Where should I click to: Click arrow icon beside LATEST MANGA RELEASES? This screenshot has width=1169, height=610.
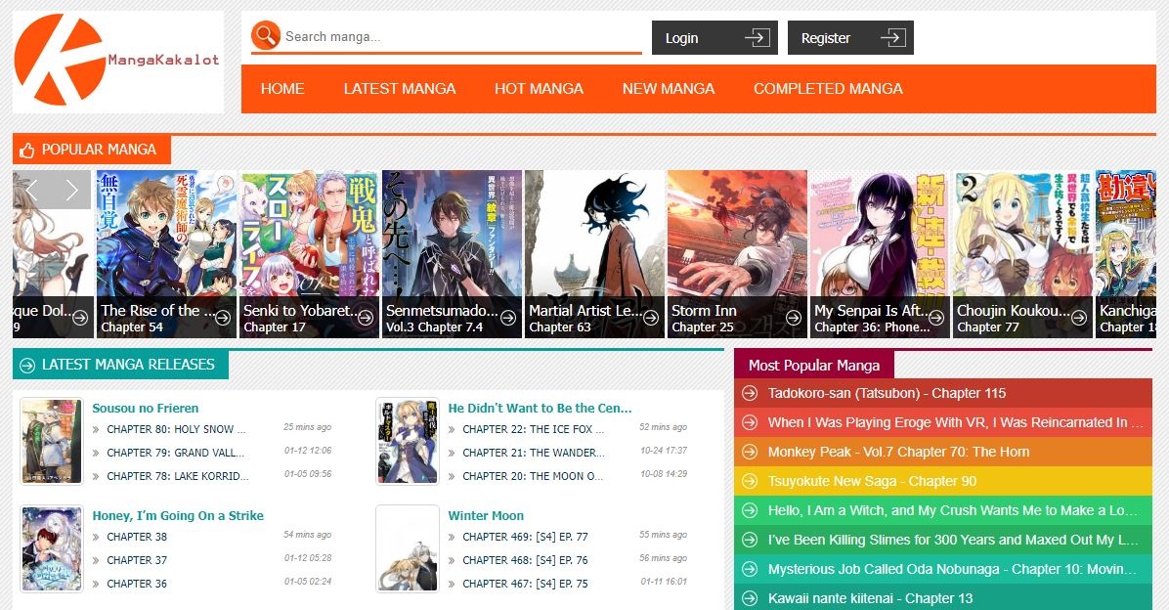click(27, 366)
